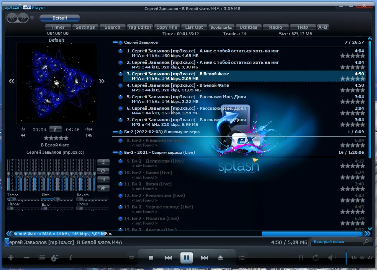Click the eject icon to open media

click(220, 258)
